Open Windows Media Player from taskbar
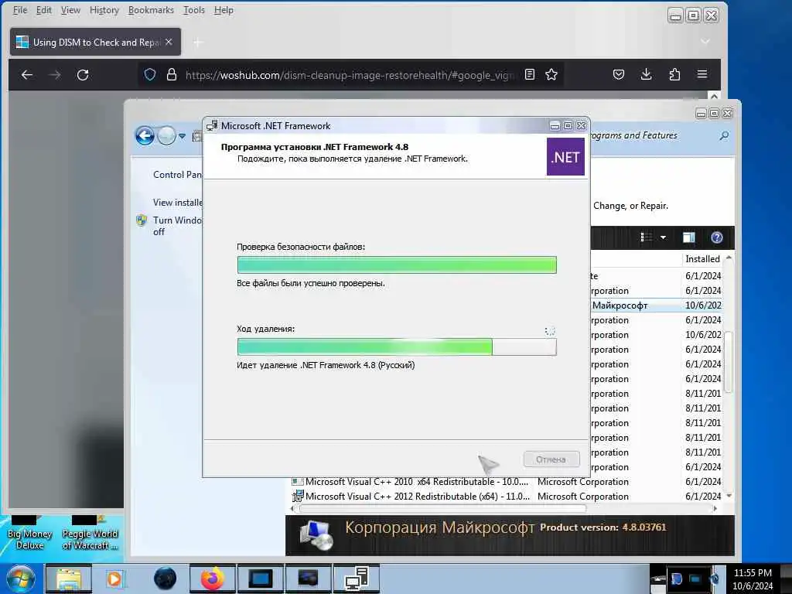Screen dimensions: 792x594 114,579
